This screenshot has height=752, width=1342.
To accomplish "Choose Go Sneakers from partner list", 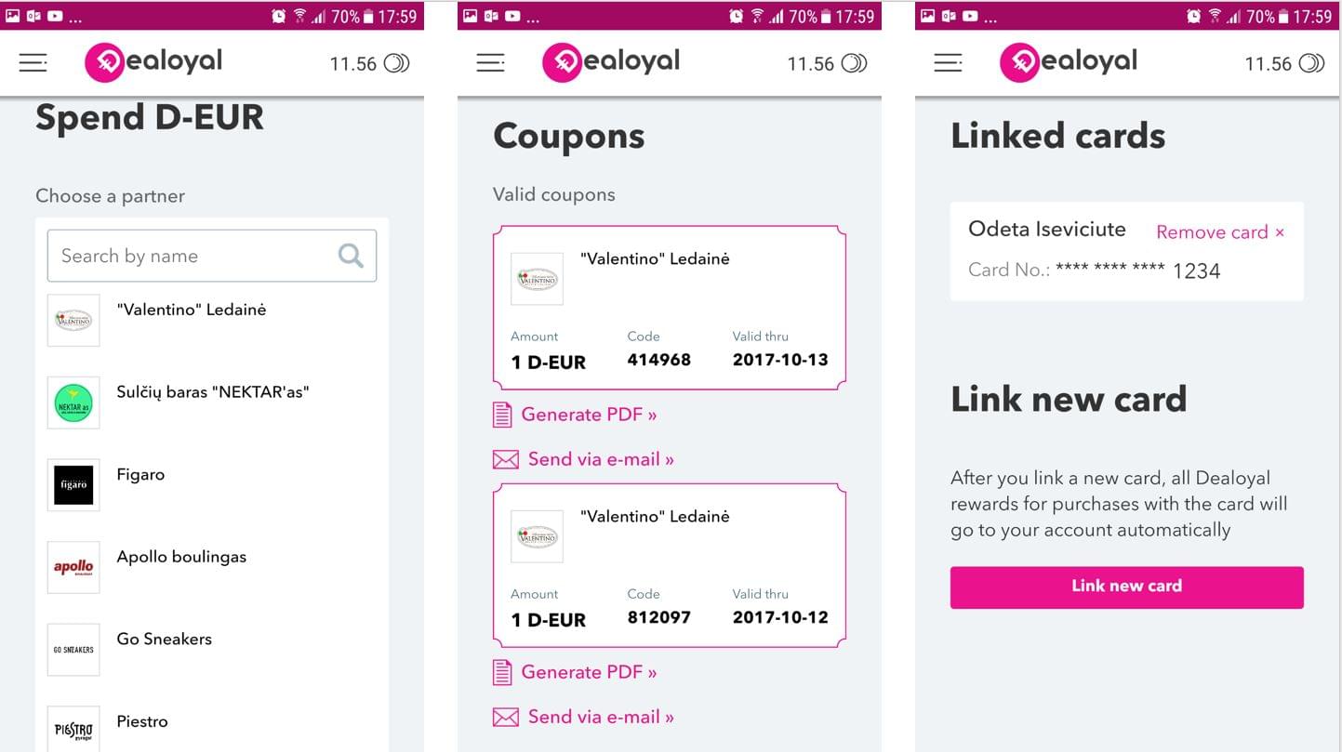I will coord(165,639).
